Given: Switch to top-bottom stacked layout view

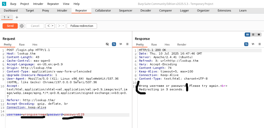Looking at the screenshot, I should [x=253, y=35].
